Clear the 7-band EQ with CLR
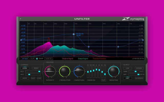This screenshot has height=102, width=164. 104,80
